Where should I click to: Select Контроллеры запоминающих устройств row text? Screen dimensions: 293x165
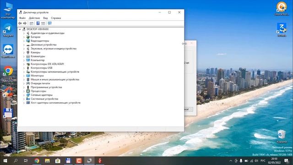pos(55,71)
